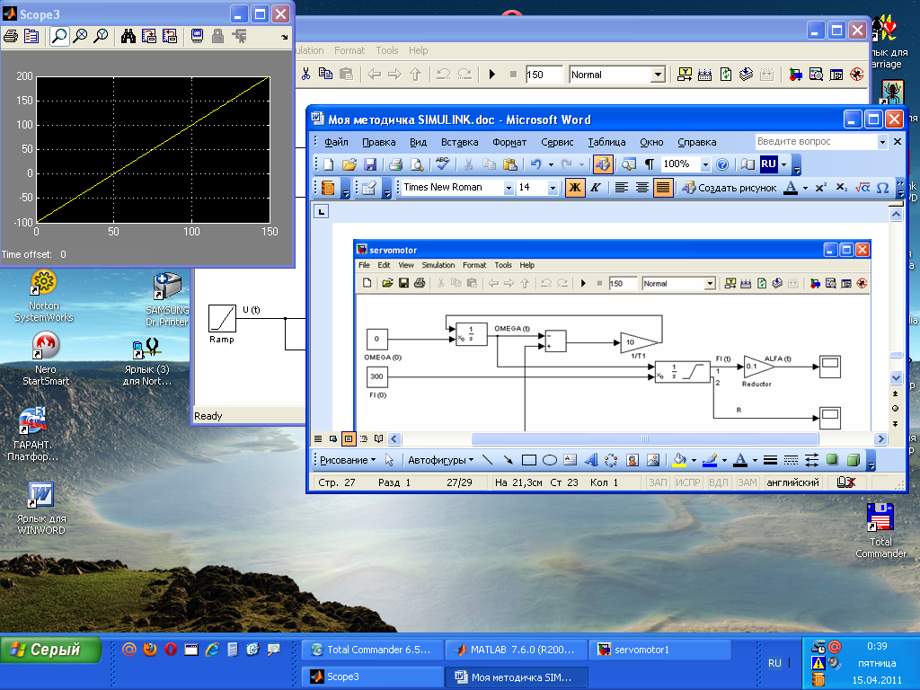The height and width of the screenshot is (690, 920).
Task: Click Autoscale binoculars icon in Scope3
Action: [128, 36]
